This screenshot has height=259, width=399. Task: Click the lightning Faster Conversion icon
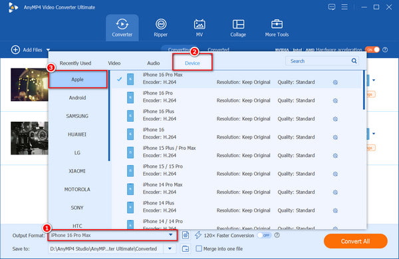[198, 235]
